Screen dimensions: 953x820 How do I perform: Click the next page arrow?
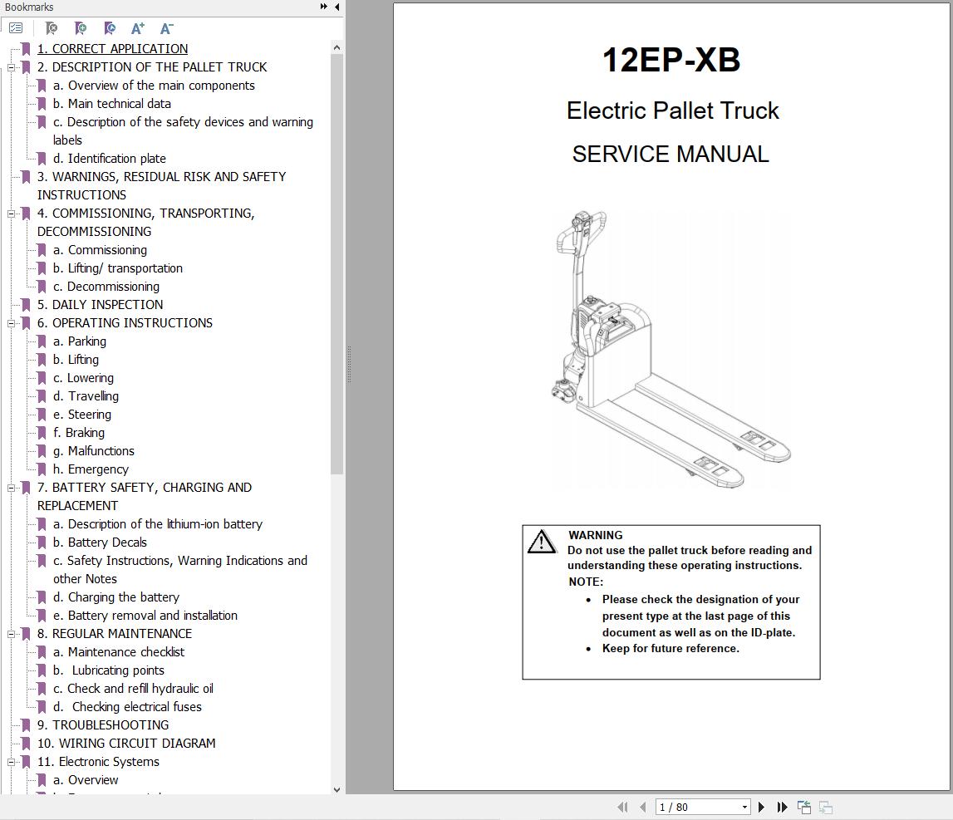pos(761,806)
